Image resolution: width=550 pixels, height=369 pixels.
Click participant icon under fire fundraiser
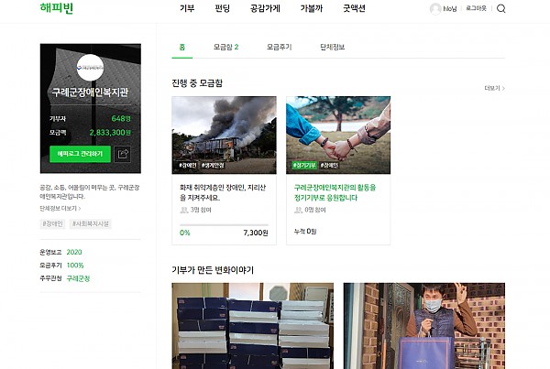coord(184,210)
